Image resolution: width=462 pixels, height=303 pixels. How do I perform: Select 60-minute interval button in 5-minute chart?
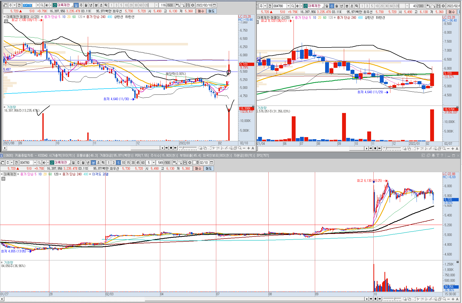pos(143,163)
